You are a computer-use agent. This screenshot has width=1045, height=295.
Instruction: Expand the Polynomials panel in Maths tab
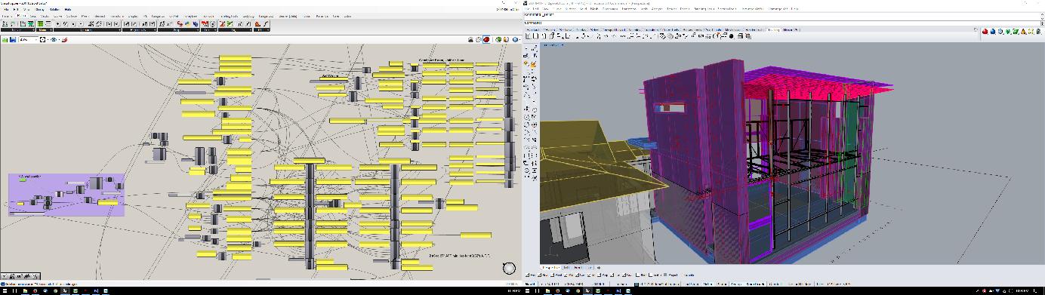(x=140, y=29)
